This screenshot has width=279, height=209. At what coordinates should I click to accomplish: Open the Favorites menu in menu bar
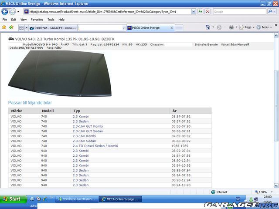(37, 20)
